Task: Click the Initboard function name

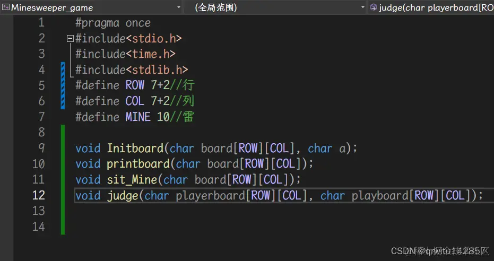Action: click(x=135, y=148)
